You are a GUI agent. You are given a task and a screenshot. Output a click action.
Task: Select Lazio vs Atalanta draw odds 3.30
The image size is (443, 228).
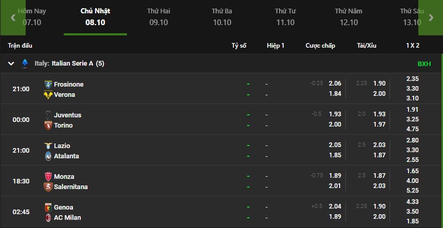[x=412, y=150]
